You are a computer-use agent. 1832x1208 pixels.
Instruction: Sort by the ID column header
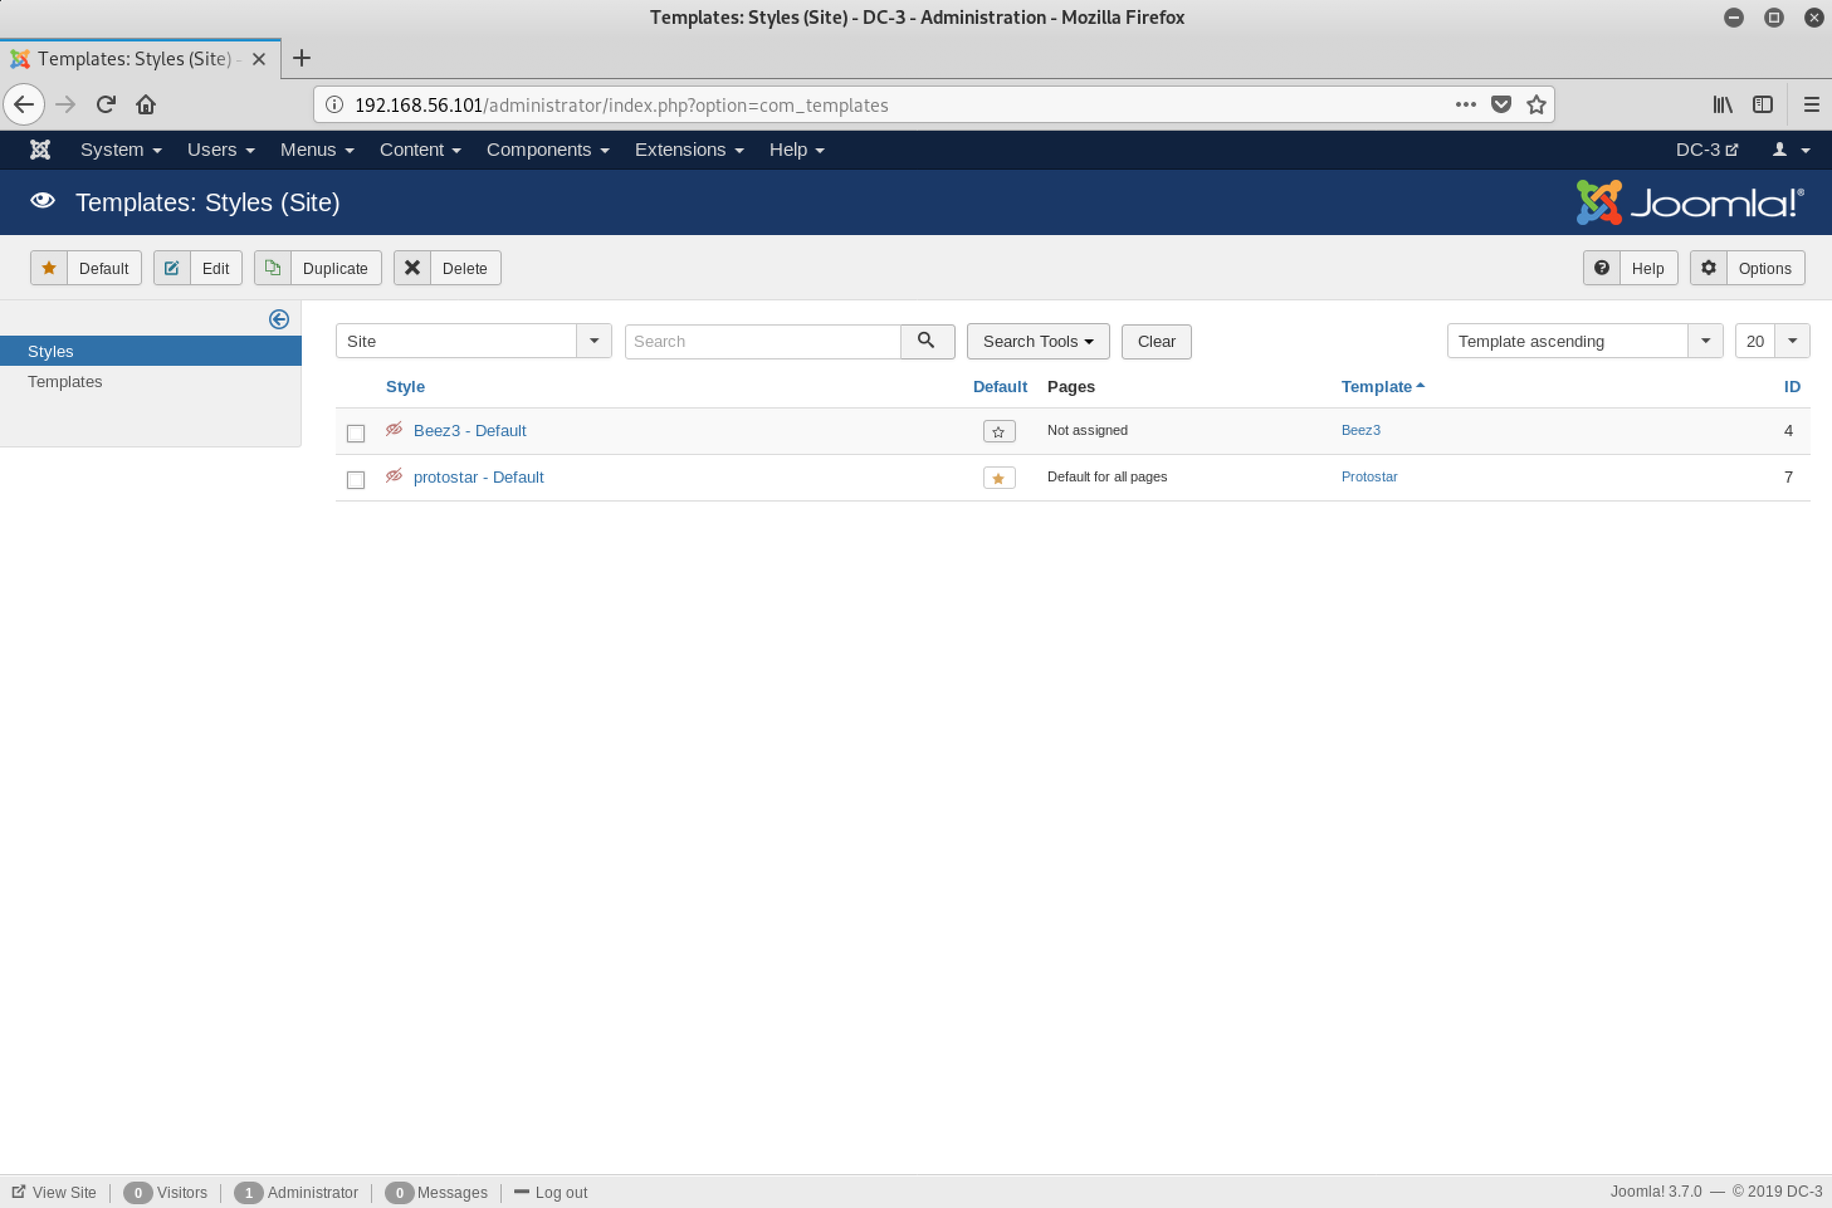click(x=1792, y=387)
